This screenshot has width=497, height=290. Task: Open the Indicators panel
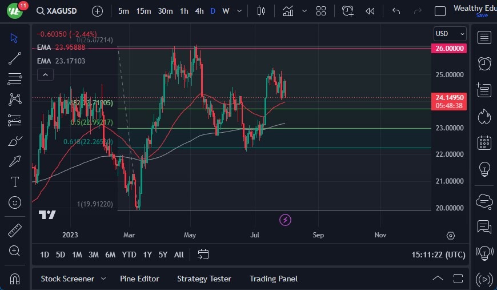(x=288, y=11)
